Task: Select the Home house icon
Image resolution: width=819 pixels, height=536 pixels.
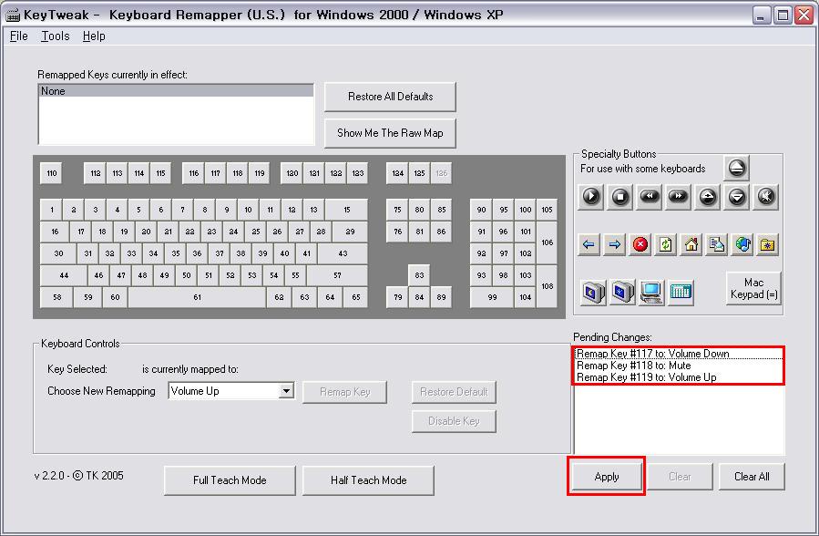Action: 691,244
